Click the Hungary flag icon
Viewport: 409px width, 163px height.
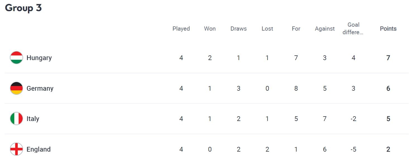pos(16,58)
